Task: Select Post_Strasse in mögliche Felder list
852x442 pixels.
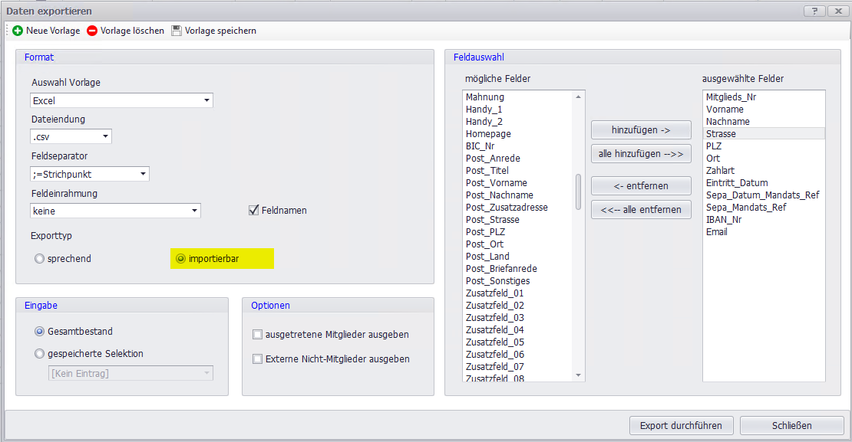Action: (492, 220)
